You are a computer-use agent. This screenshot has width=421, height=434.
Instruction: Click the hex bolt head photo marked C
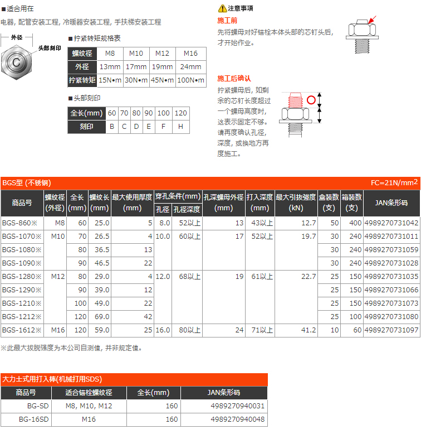[x=16, y=60]
